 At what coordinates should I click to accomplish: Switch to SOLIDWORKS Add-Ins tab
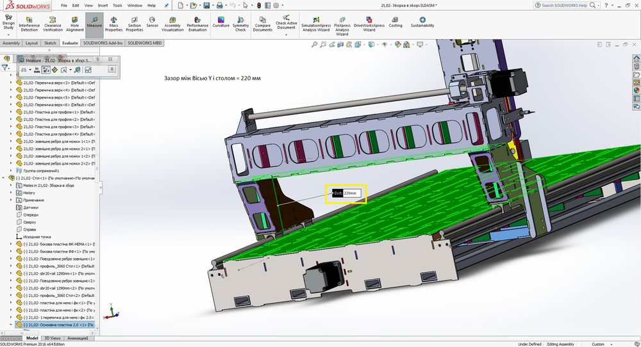click(103, 43)
